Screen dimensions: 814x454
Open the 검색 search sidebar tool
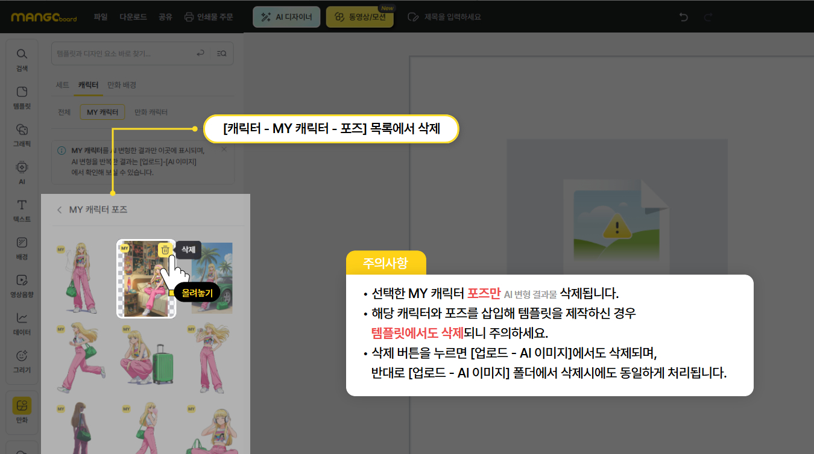click(x=22, y=60)
